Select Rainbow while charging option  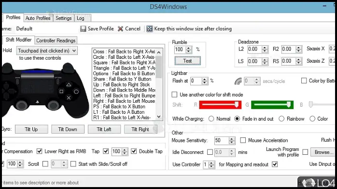[281, 119]
